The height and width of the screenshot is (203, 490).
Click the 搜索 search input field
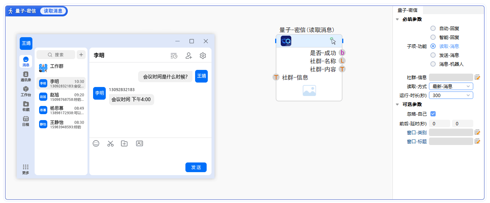[56, 55]
